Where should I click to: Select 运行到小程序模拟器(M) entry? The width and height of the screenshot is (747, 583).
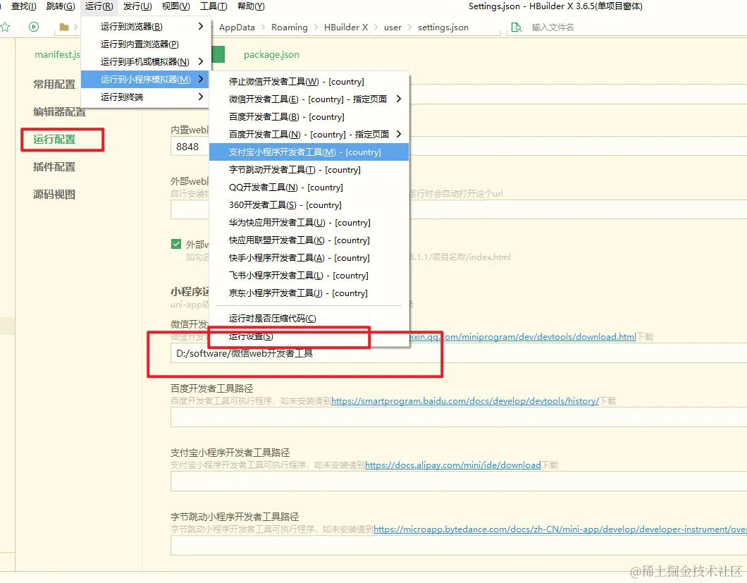coord(145,79)
